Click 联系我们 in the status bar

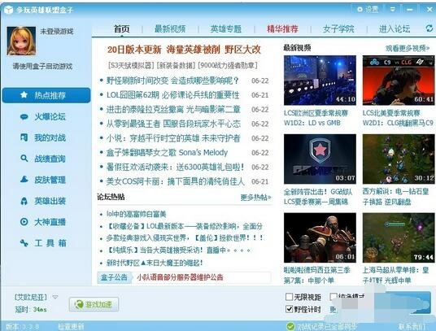pos(412,327)
